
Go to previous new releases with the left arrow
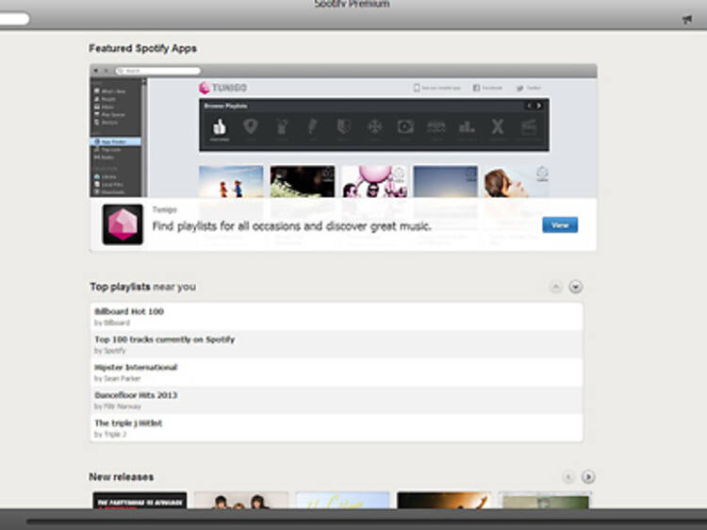(568, 477)
